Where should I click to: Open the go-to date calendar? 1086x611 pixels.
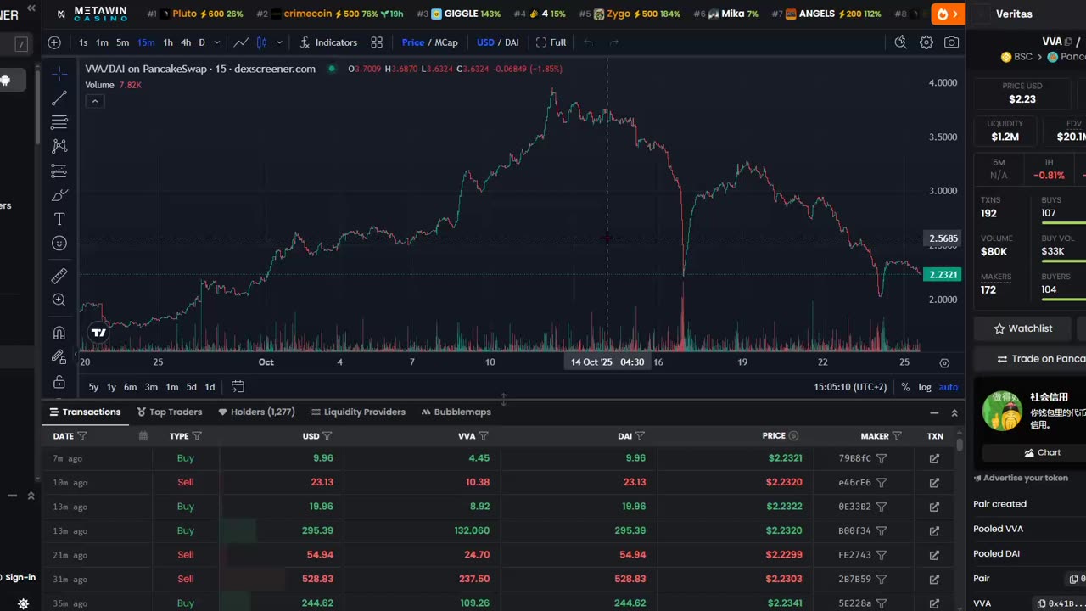pos(238,387)
